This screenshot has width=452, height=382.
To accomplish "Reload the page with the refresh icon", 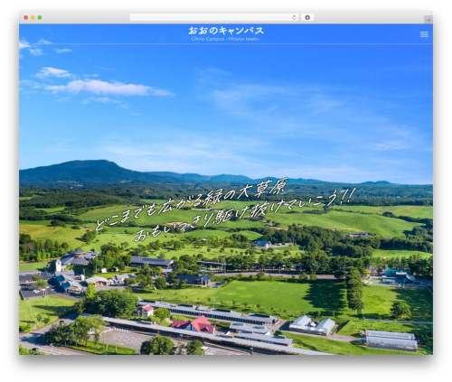I will 294,17.
